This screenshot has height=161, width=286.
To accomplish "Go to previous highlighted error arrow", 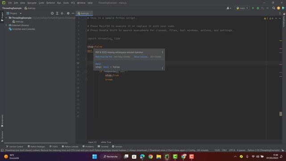I will point(276,18).
